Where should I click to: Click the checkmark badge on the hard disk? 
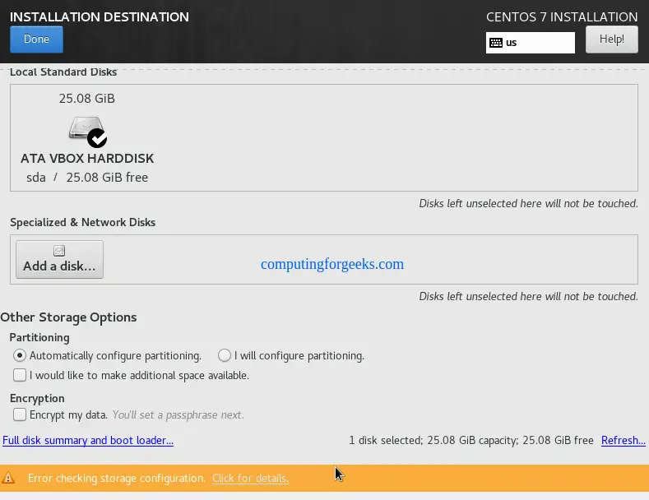(97, 138)
